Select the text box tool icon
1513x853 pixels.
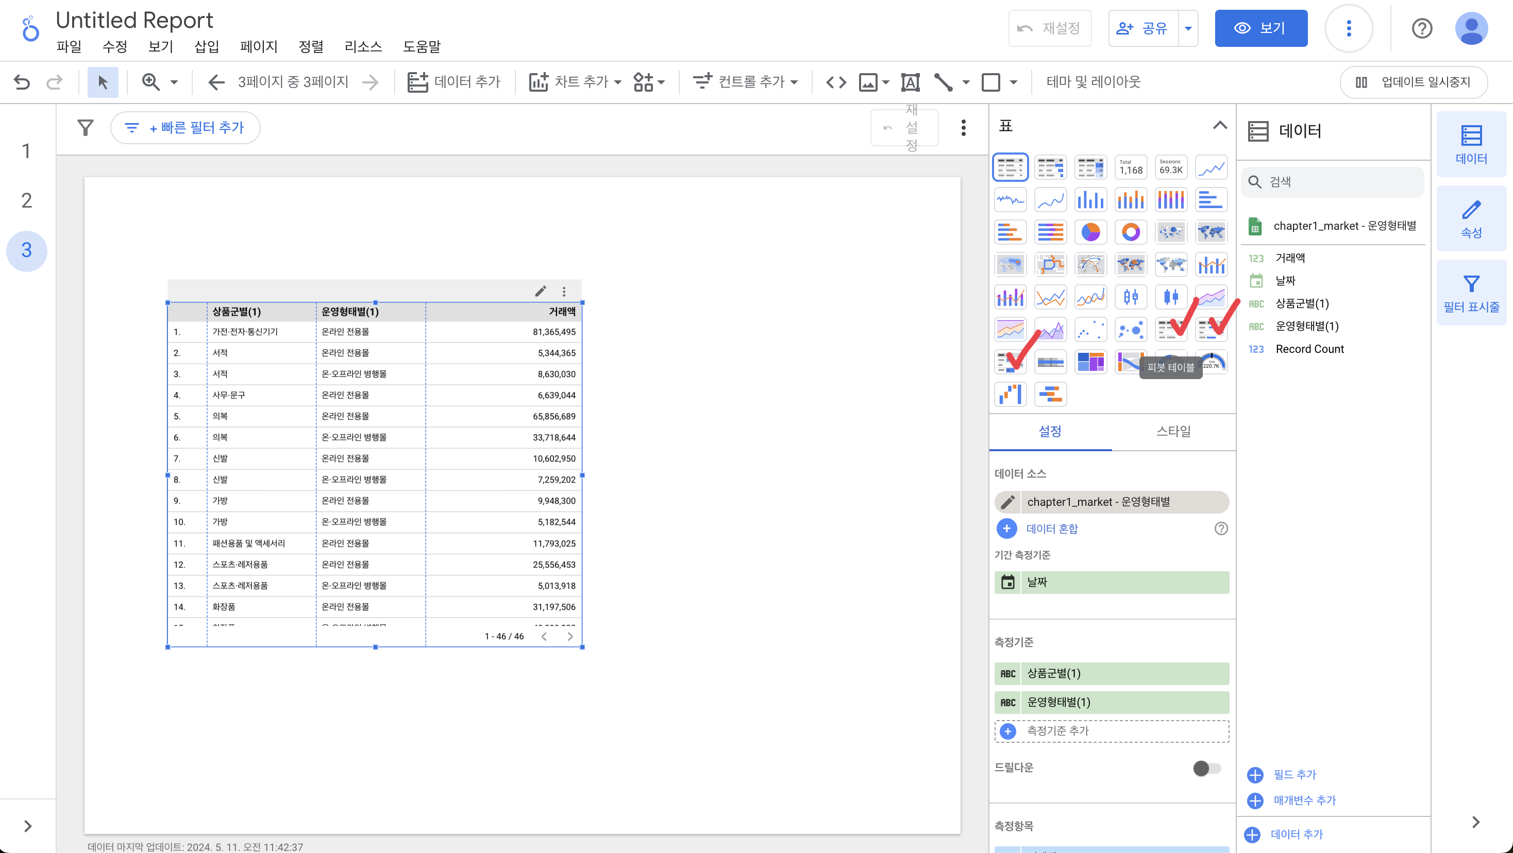coord(910,82)
